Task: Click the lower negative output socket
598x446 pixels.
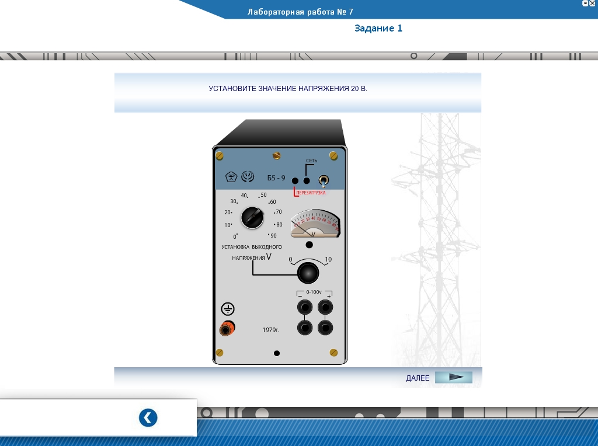Action: [x=305, y=327]
